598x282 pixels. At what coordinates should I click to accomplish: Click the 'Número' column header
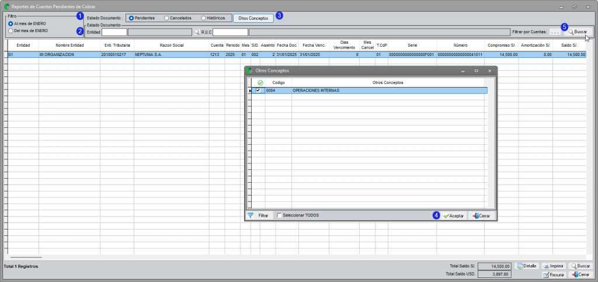point(460,46)
